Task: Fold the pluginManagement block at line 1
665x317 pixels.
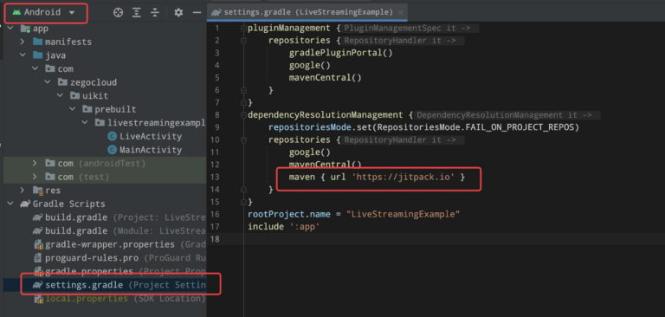Action: (243, 29)
